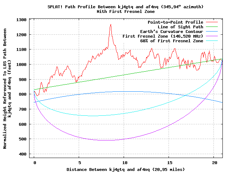
Task: Click the highest terrain peak of the red profile
Action: [111, 24]
